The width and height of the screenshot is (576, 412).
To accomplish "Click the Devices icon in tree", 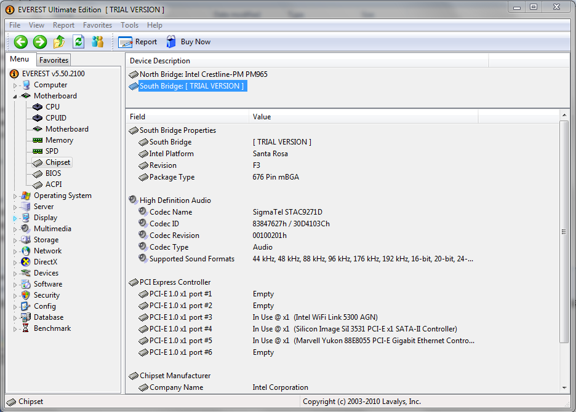I will point(26,273).
